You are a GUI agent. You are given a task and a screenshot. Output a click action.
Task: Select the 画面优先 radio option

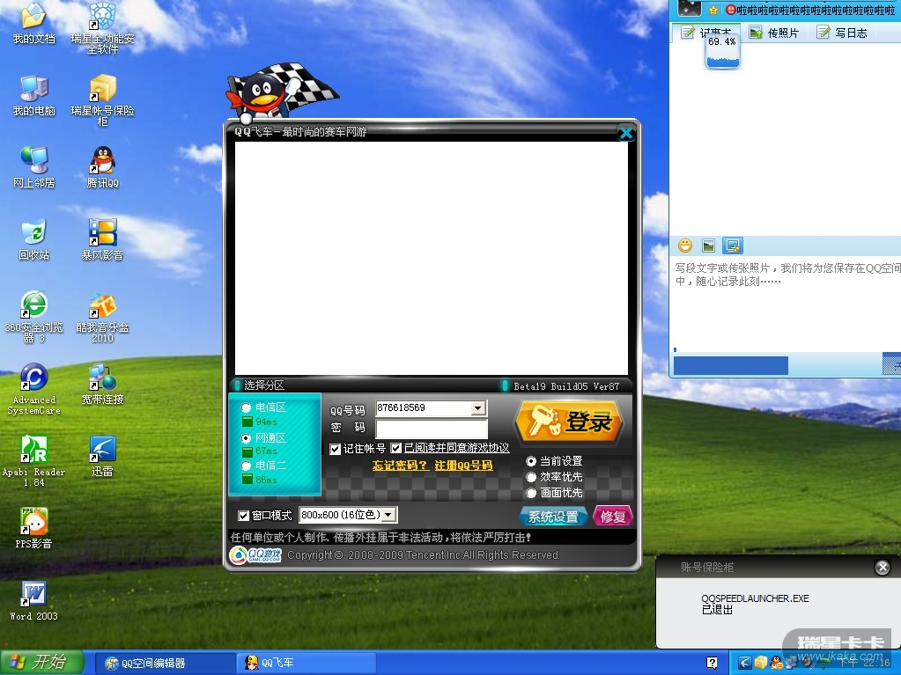pos(531,493)
